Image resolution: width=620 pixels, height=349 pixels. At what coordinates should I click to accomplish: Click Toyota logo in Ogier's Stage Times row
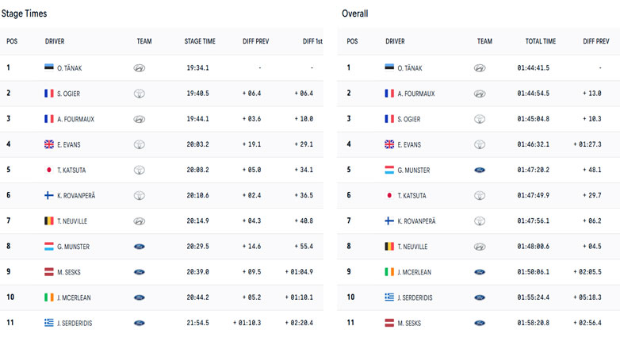(140, 94)
